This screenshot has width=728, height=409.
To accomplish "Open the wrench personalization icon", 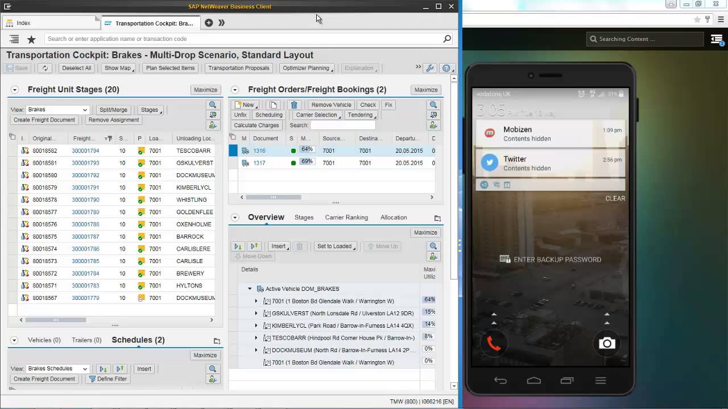I will click(x=430, y=68).
